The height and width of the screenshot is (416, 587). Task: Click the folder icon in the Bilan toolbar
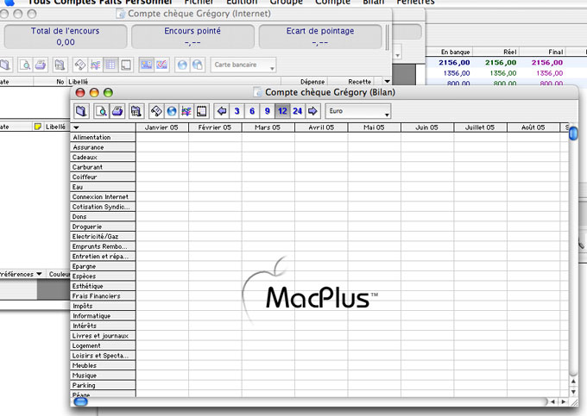coord(82,111)
